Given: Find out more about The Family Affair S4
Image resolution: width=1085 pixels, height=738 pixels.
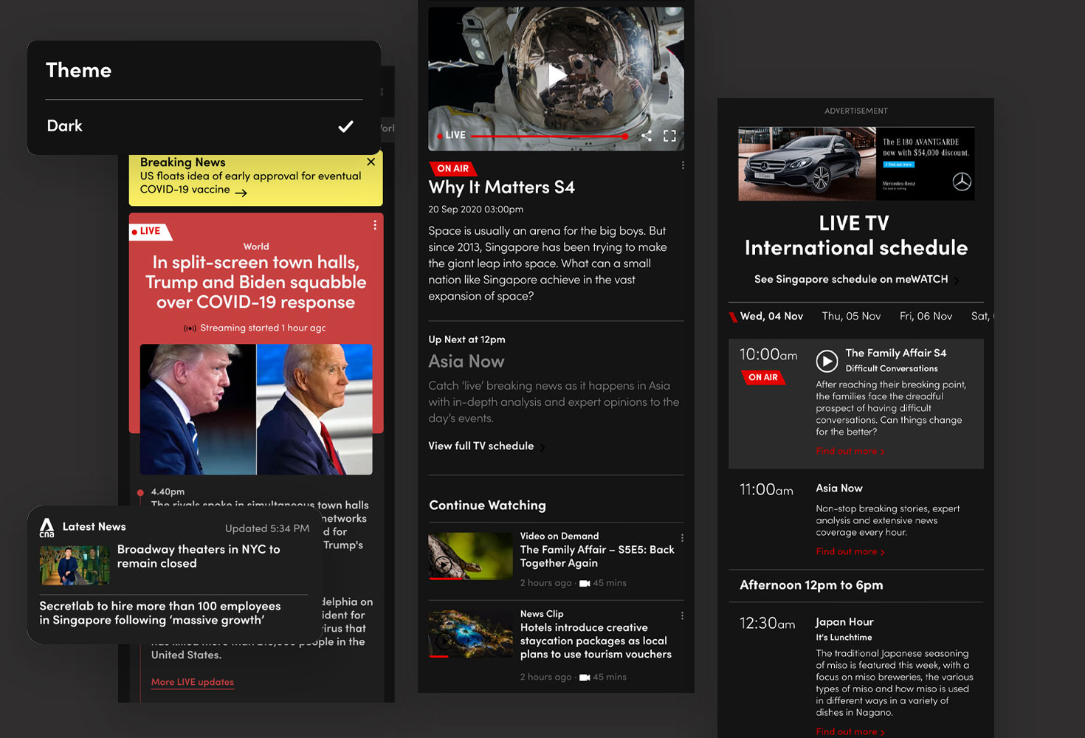Looking at the screenshot, I should tap(850, 451).
